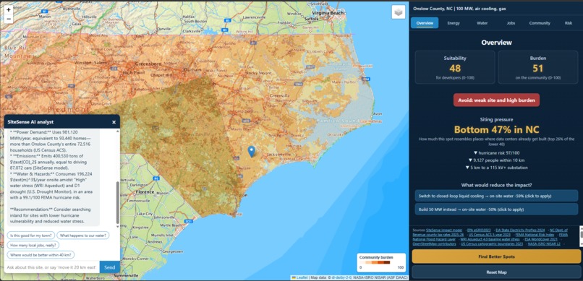Image resolution: width=583 pixels, height=281 pixels.
Task: Open US Census ACS 5-year 2023 link
Action: click(489, 235)
